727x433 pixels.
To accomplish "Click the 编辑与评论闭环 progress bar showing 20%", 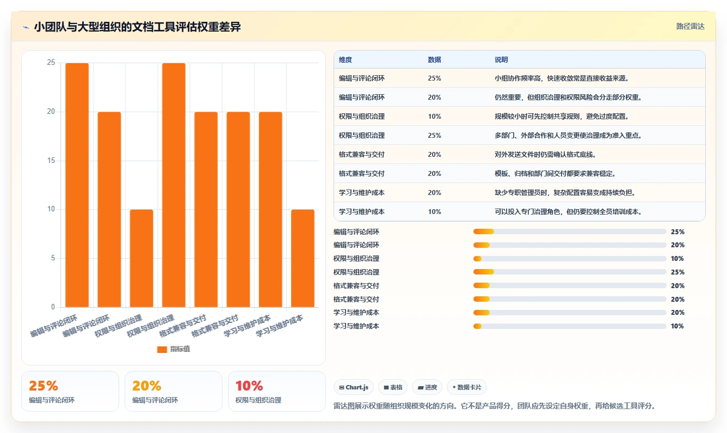I will click(x=570, y=245).
